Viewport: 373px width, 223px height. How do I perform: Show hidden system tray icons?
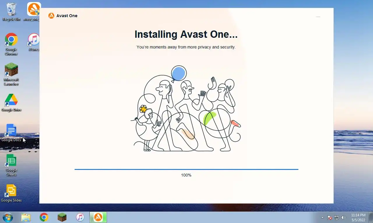click(x=322, y=217)
